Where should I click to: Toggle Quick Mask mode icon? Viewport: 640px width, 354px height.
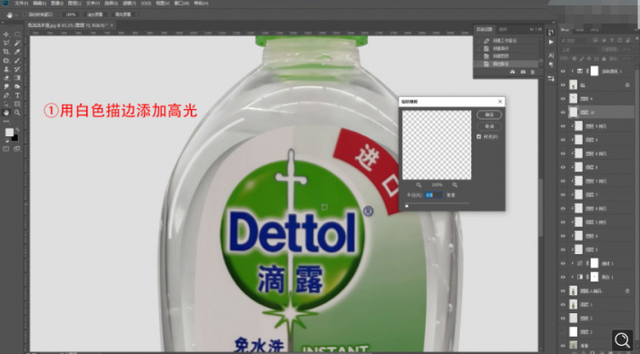(x=6, y=149)
